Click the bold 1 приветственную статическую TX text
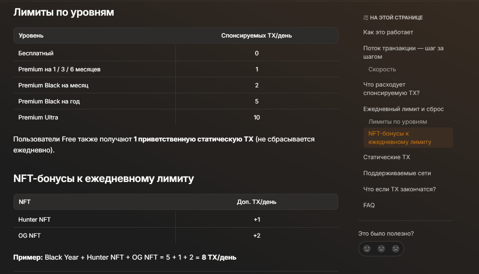479x274 pixels. 193,139
